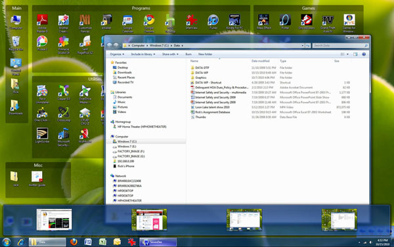Switch to second desktop preview thumbnail

[x=149, y=219]
